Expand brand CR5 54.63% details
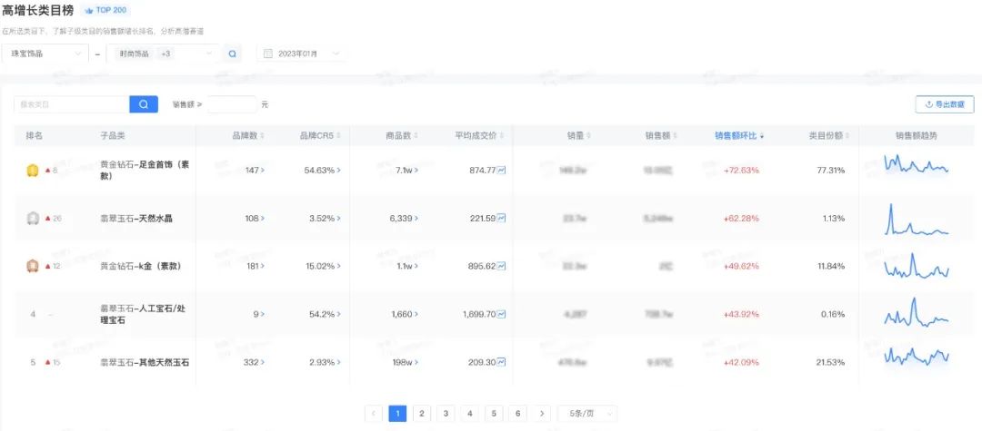982x431 pixels. (322, 170)
